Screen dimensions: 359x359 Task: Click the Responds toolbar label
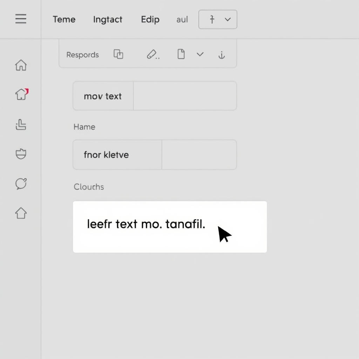82,55
